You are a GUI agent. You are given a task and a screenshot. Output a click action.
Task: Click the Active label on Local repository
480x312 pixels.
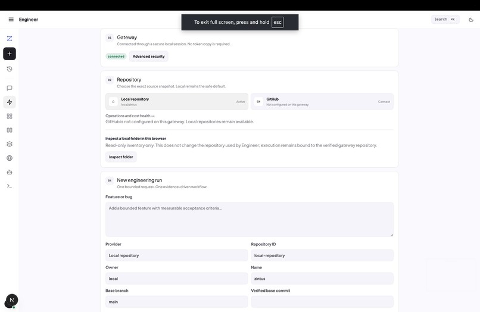coord(241,102)
